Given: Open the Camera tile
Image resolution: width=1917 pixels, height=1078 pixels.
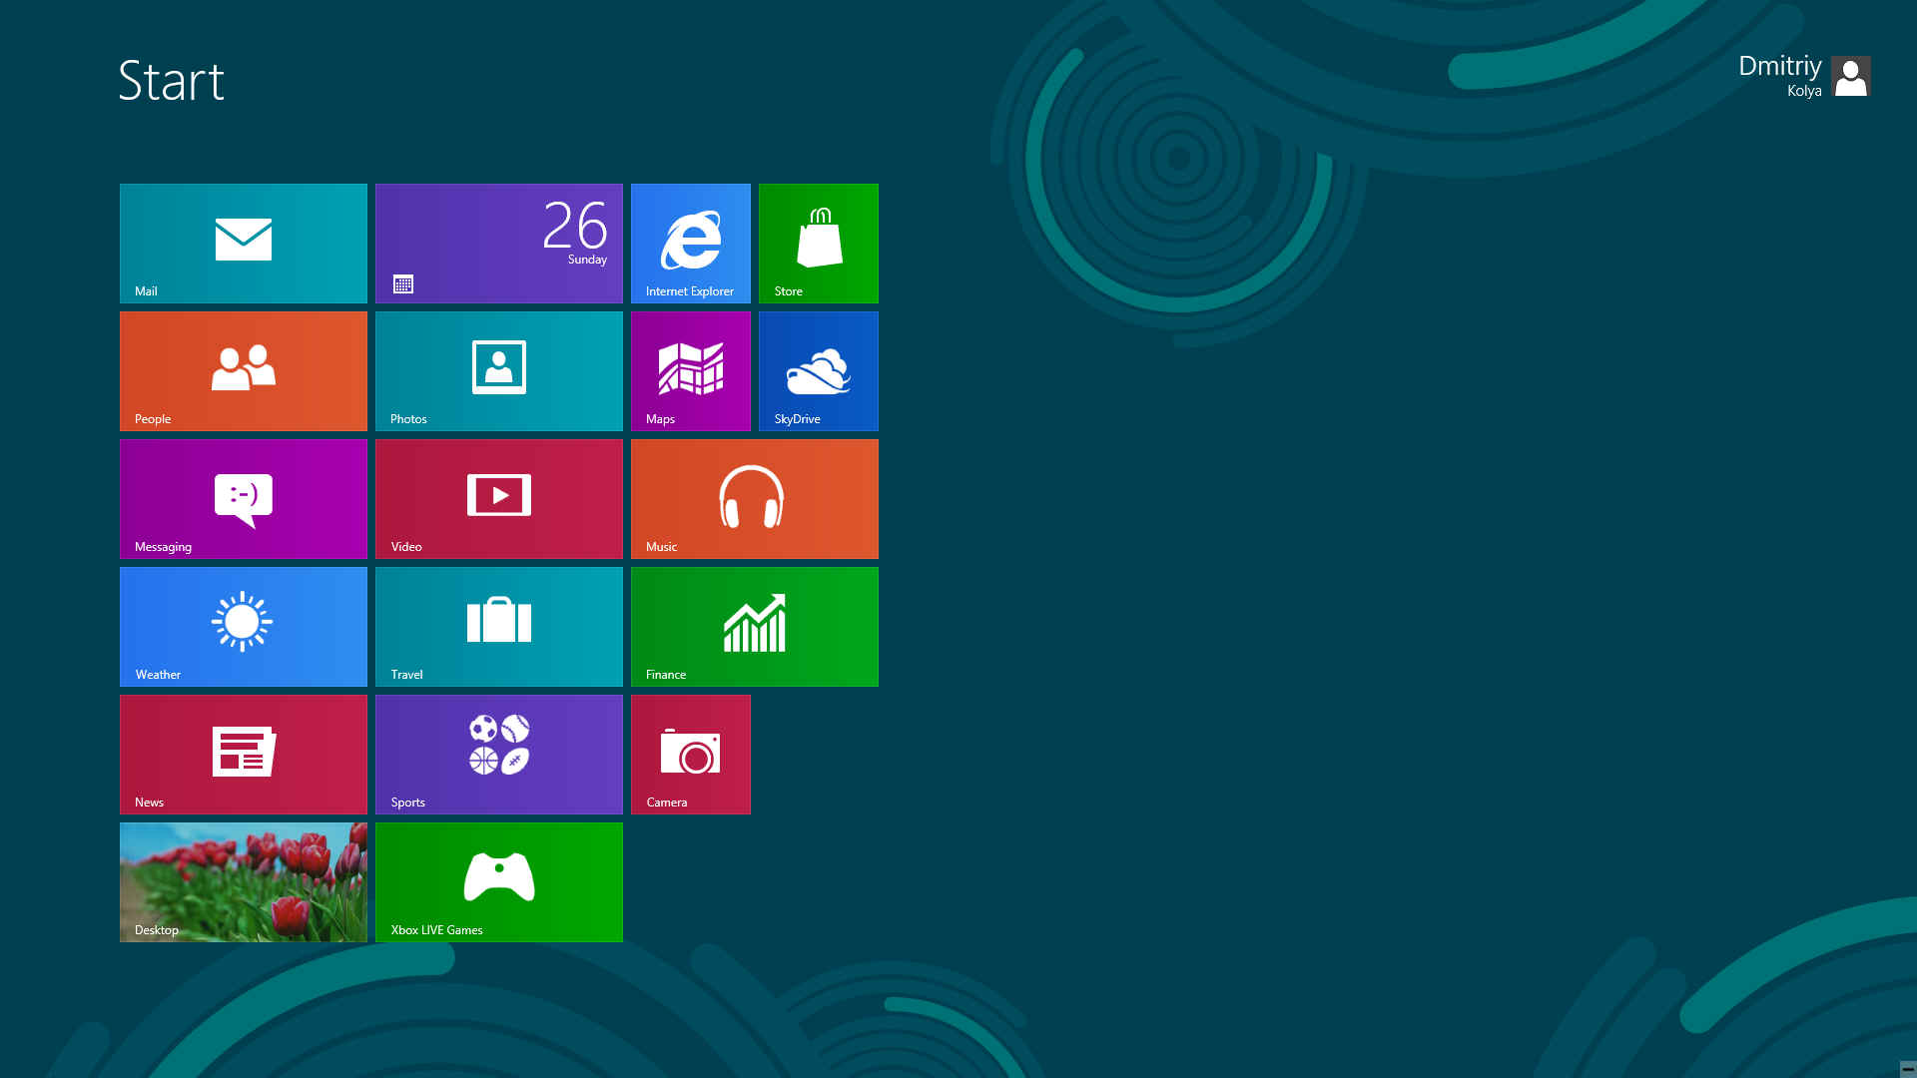Looking at the screenshot, I should (x=691, y=755).
